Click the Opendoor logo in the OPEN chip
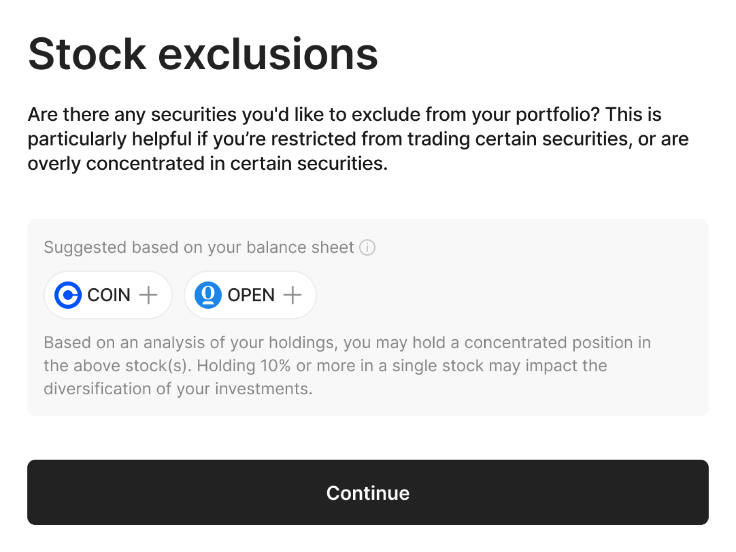The height and width of the screenshot is (552, 736). (208, 295)
